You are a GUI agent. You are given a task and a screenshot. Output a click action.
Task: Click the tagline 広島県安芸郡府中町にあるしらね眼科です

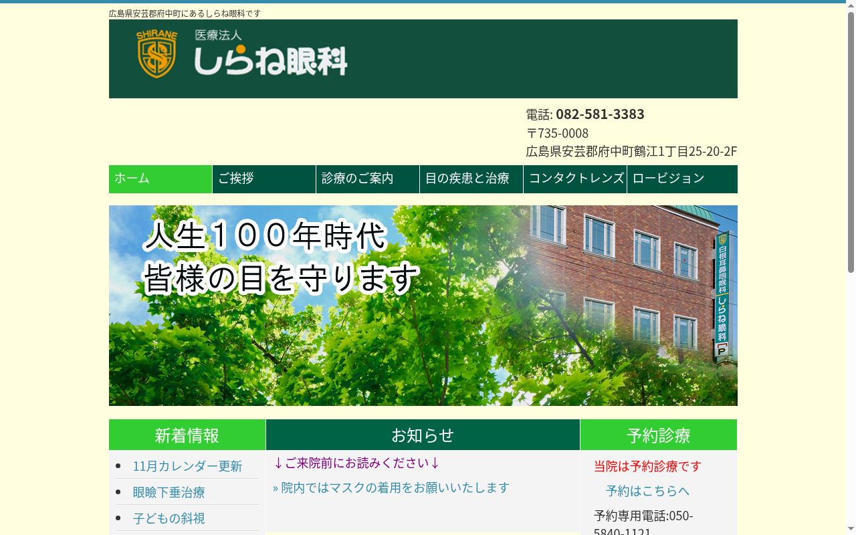click(185, 13)
